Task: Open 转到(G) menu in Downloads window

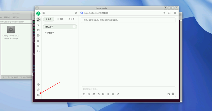Action: click(7, 17)
